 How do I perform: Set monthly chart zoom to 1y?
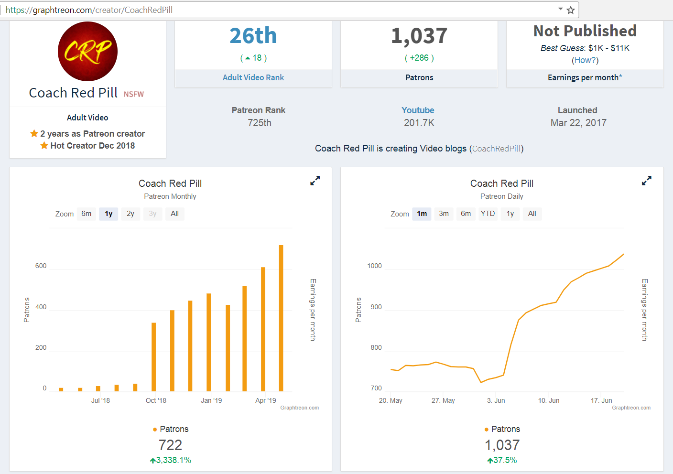tap(109, 214)
